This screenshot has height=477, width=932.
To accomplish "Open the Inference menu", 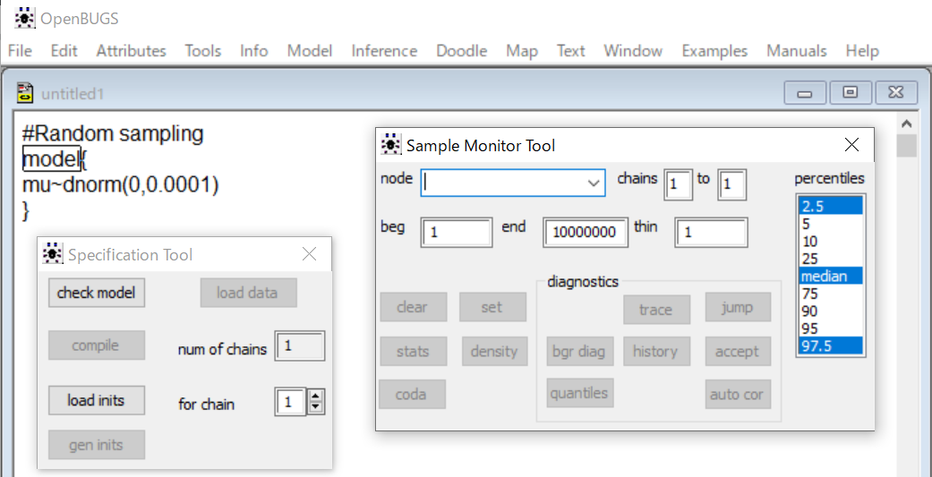I will pyautogui.click(x=384, y=51).
